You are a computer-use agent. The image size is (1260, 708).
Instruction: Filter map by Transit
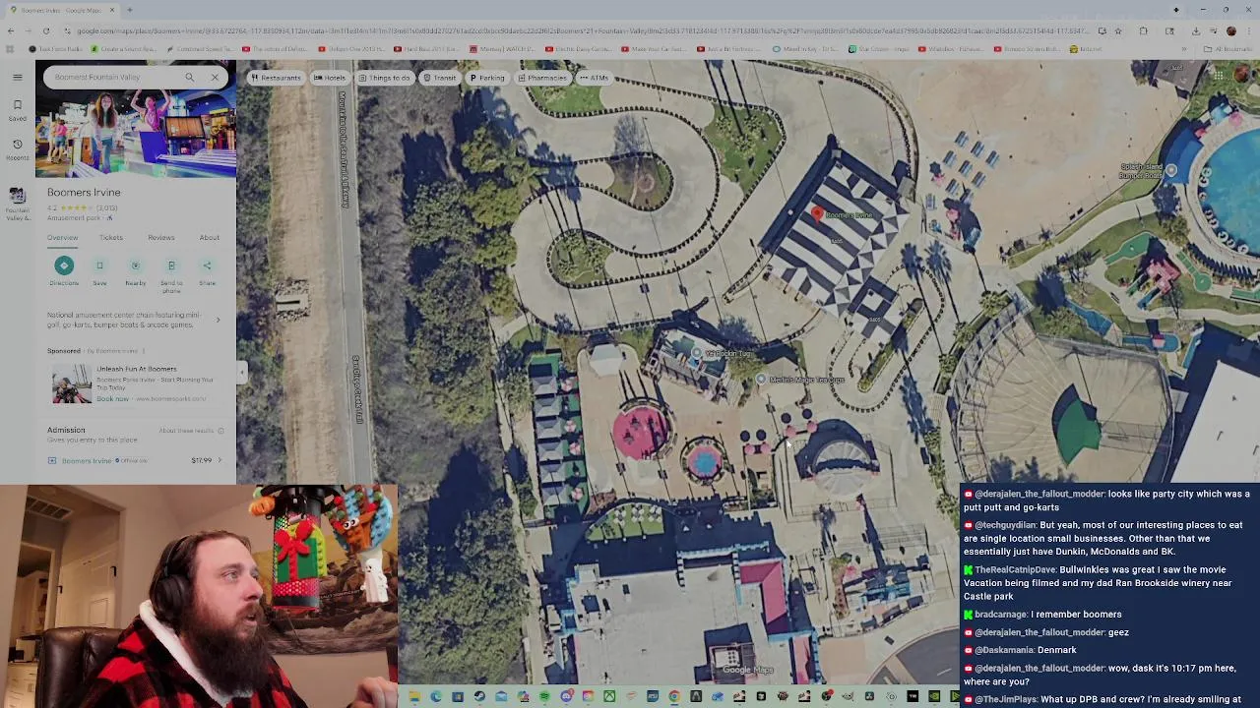440,78
